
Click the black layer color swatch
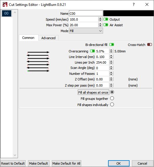click(x=128, y=13)
